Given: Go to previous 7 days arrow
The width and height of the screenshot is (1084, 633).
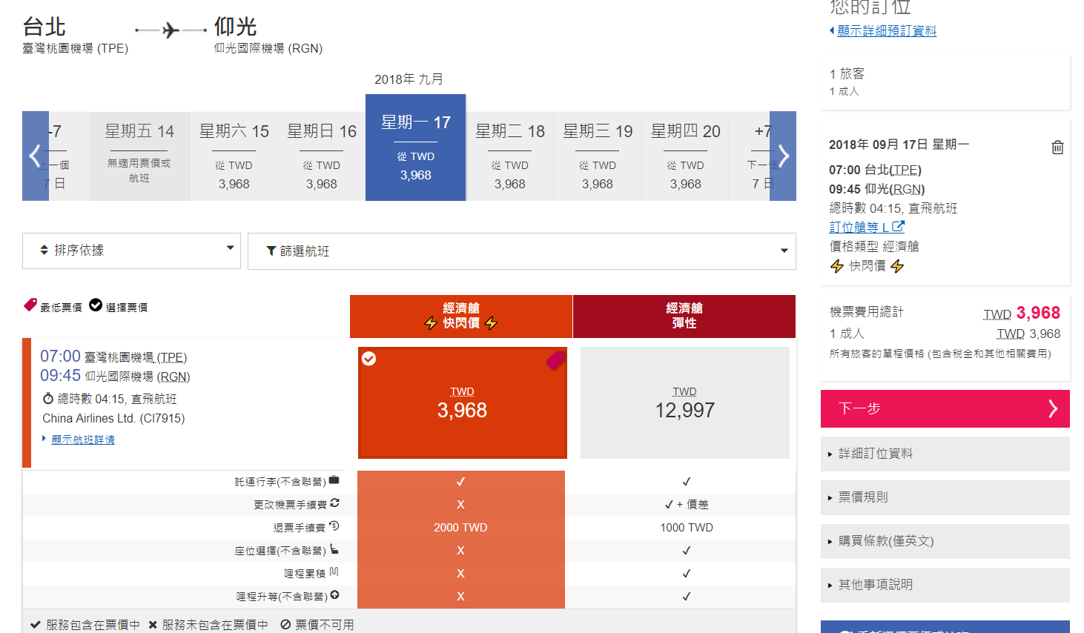Looking at the screenshot, I should pyautogui.click(x=35, y=156).
